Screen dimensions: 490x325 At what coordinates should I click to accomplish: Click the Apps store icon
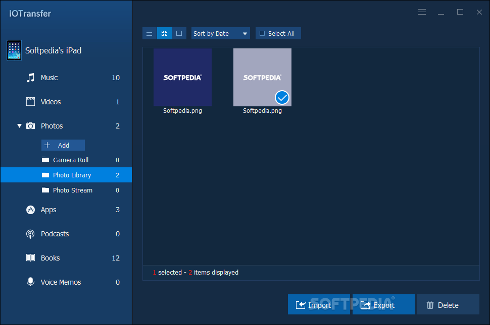pyautogui.click(x=30, y=210)
